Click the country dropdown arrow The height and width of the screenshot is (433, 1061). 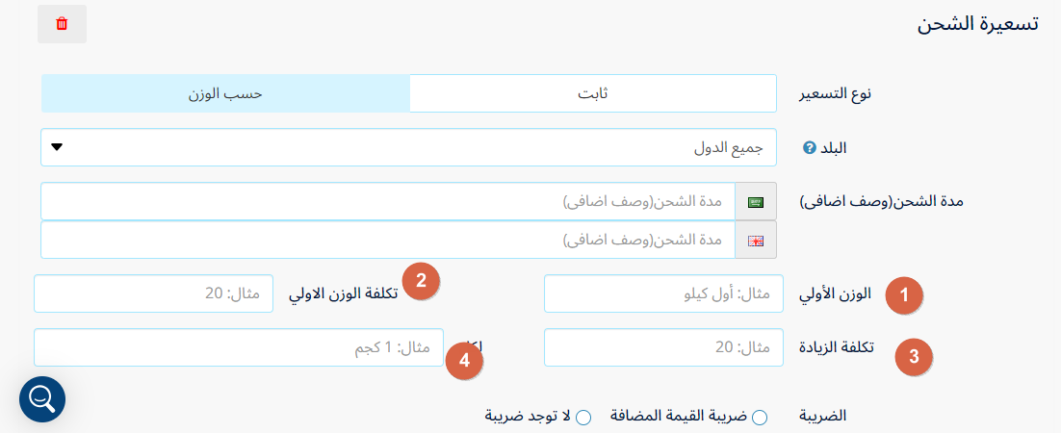coord(57,147)
